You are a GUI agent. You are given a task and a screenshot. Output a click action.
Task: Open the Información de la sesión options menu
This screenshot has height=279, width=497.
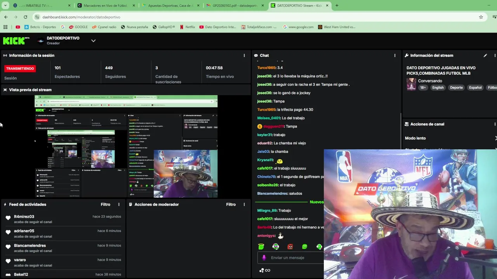coord(244,55)
